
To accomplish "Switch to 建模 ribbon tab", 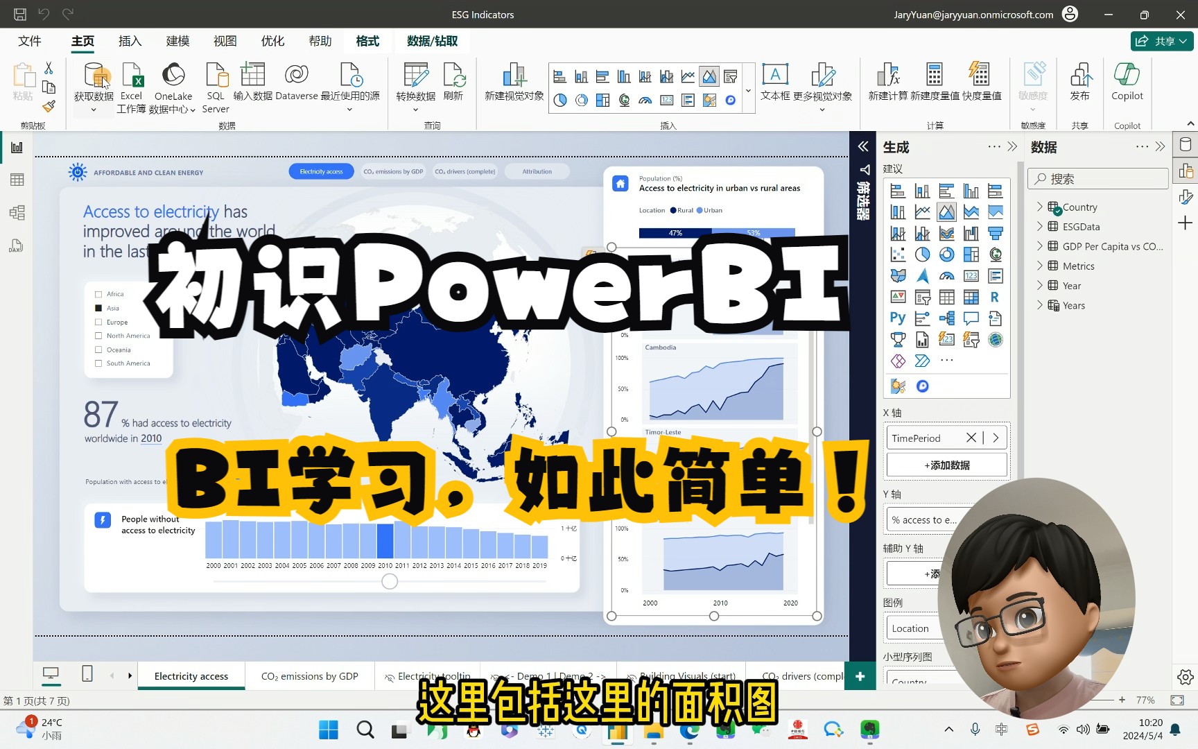I will (177, 41).
